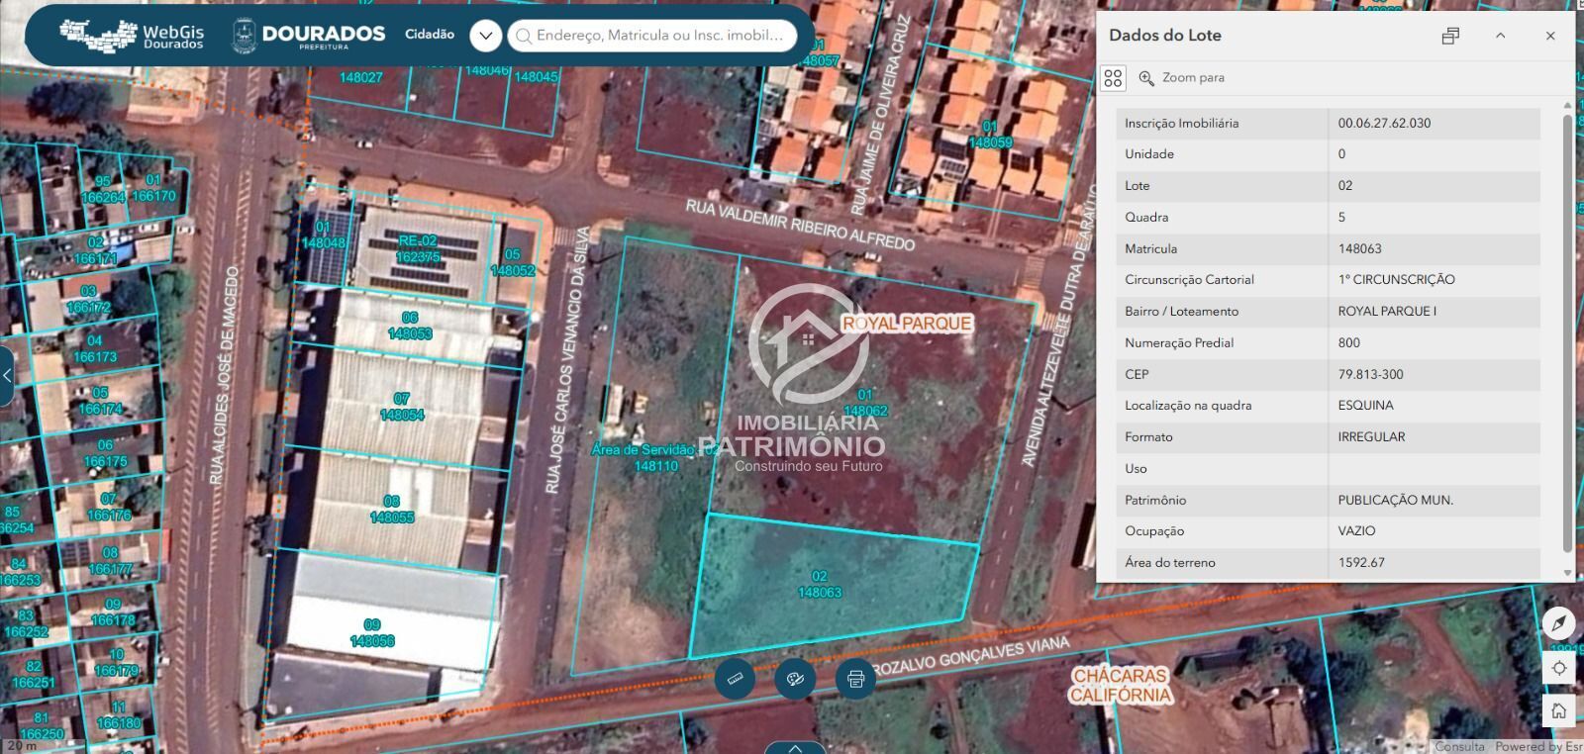Reset the map compass orientation

click(1558, 623)
